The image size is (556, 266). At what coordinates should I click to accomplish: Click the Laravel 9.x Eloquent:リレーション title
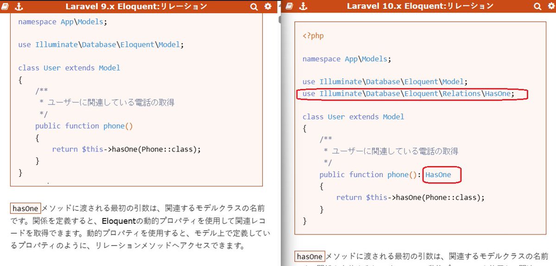pyautogui.click(x=136, y=6)
